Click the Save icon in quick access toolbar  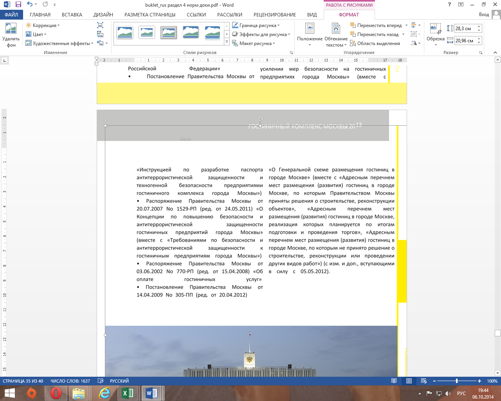(x=18, y=5)
